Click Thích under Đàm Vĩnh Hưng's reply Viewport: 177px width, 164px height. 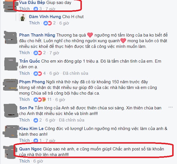coord(34,23)
